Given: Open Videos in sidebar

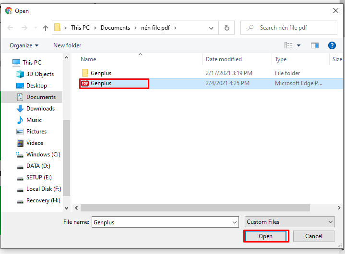Looking at the screenshot, I should coord(35,143).
